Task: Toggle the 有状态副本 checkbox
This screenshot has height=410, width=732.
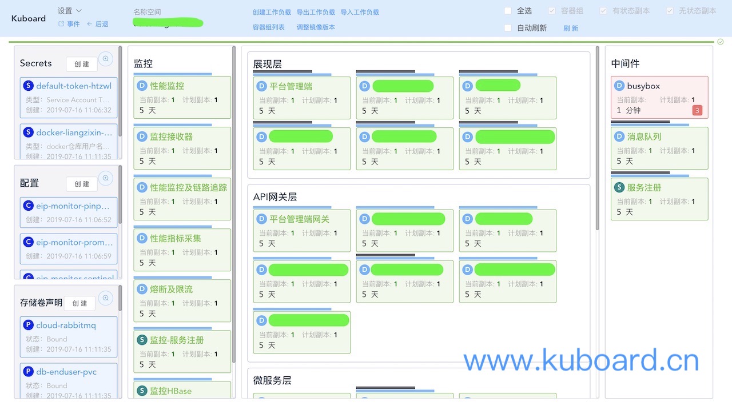Action: [603, 11]
